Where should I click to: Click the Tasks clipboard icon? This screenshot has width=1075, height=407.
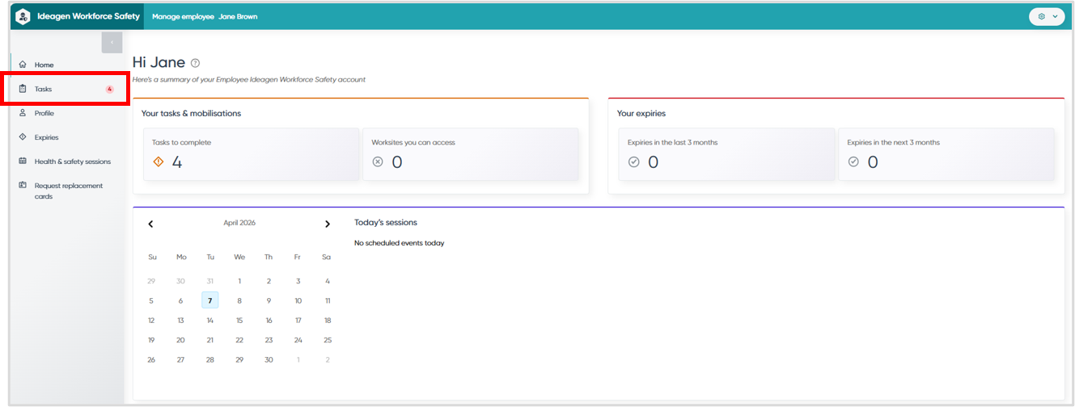(x=23, y=89)
